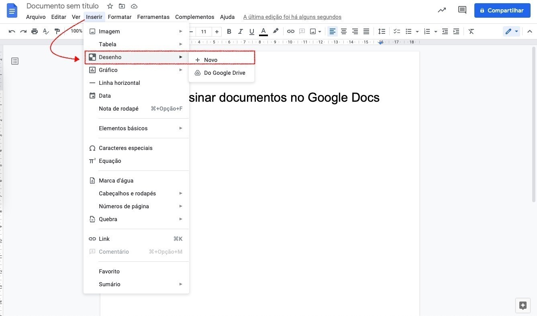537x316 pixels.
Task: Expand the Gráfico submenu
Action: (136, 70)
